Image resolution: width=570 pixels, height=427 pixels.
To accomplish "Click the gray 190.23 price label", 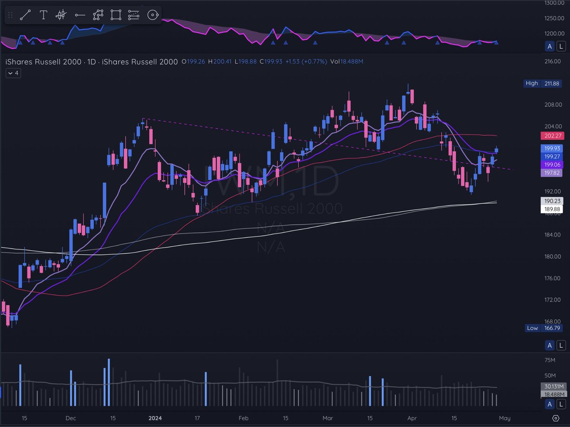I will 551,201.
